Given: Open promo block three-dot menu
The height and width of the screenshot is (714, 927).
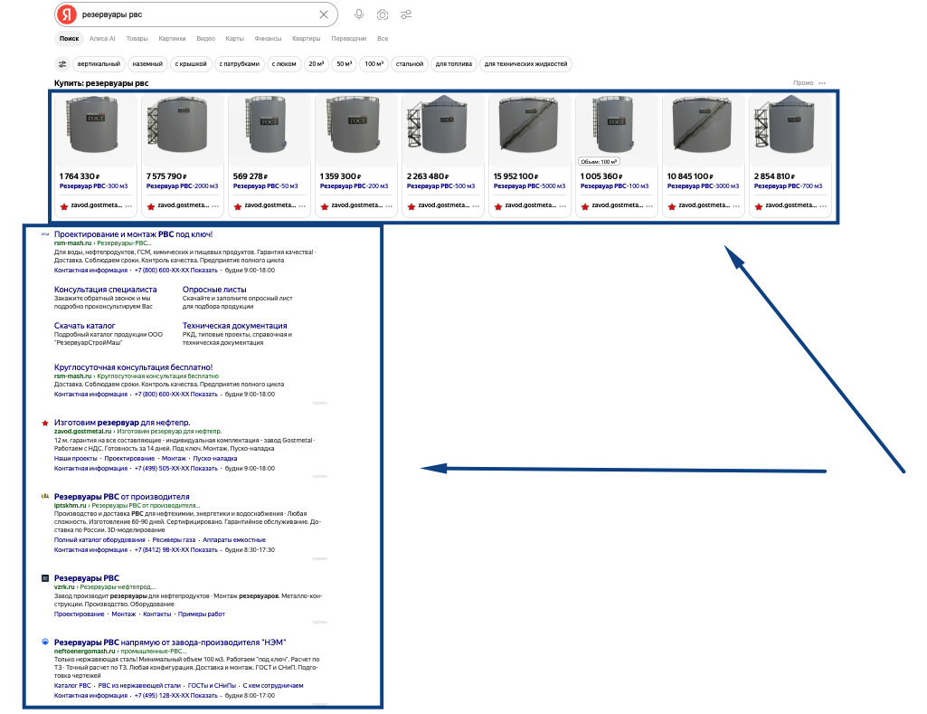Looking at the screenshot, I should click(x=822, y=83).
